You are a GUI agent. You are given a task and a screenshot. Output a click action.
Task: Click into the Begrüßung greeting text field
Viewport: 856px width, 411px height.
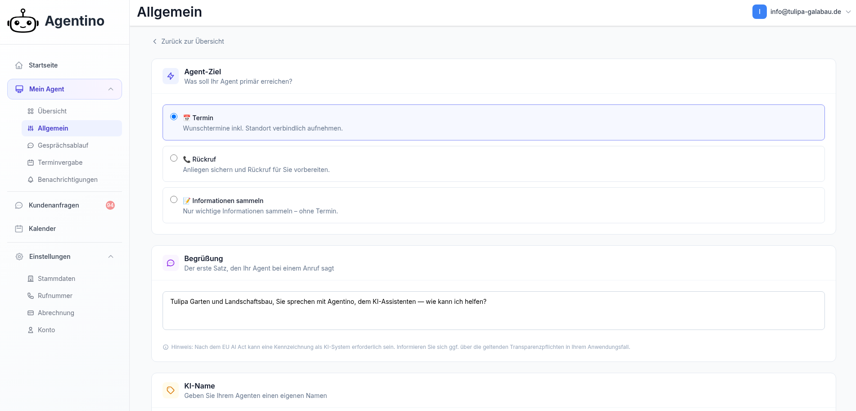click(493, 311)
